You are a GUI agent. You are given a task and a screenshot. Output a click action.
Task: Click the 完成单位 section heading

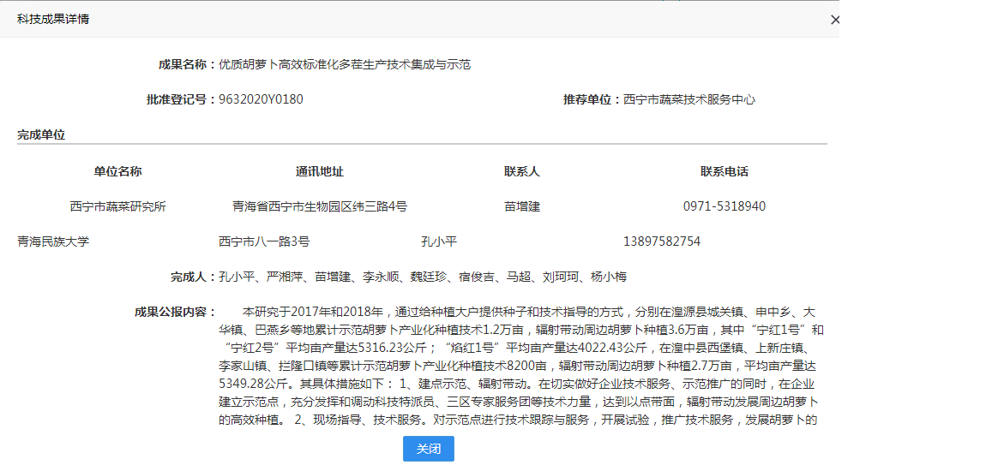41,134
